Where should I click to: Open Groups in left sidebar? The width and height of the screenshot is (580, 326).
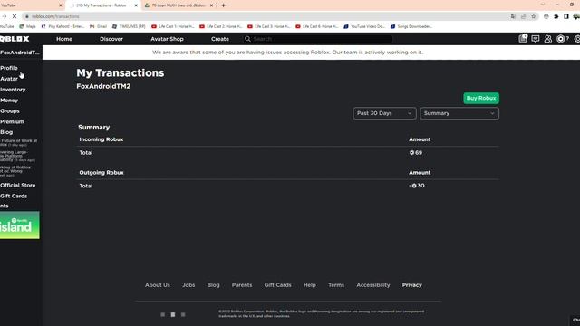tap(10, 110)
